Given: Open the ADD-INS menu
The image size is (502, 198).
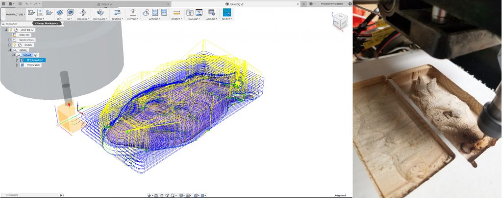Looking at the screenshot, I should pyautogui.click(x=212, y=19).
